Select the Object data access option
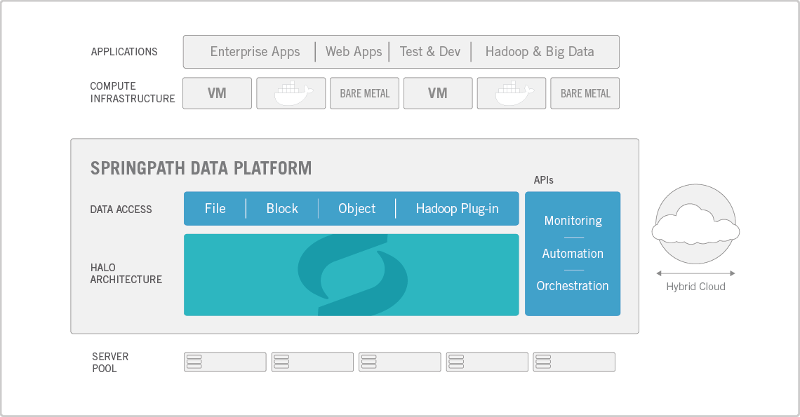Viewport: 800px width, 417px height. [356, 209]
